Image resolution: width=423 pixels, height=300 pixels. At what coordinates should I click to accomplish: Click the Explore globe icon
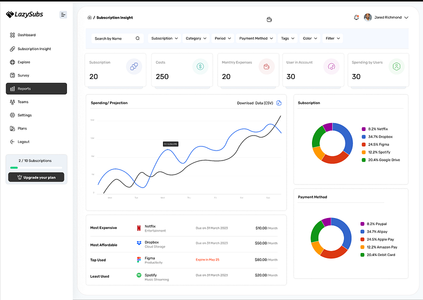pos(12,62)
